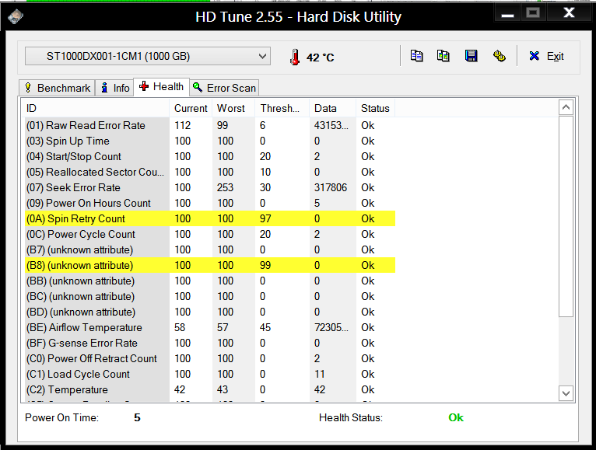
Task: Click the Worst column header
Action: coord(233,108)
